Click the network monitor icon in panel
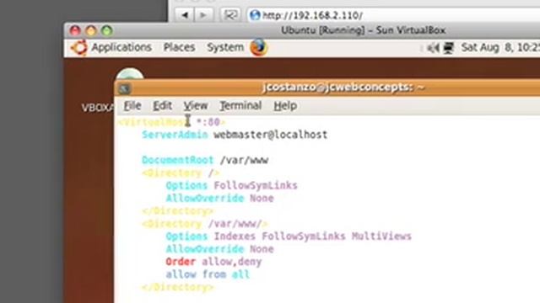The image size is (540, 303). (x=448, y=48)
